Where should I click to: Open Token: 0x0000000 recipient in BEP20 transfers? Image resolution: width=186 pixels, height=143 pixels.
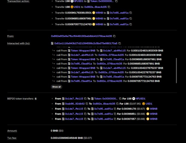click(106, 99)
